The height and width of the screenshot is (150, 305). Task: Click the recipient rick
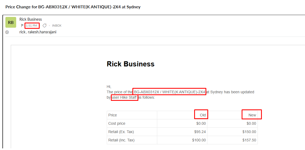coord(22,32)
